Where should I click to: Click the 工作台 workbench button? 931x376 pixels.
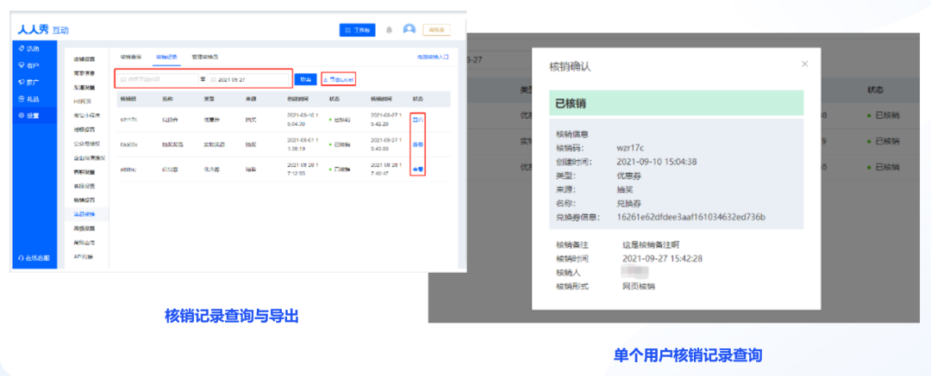click(358, 30)
